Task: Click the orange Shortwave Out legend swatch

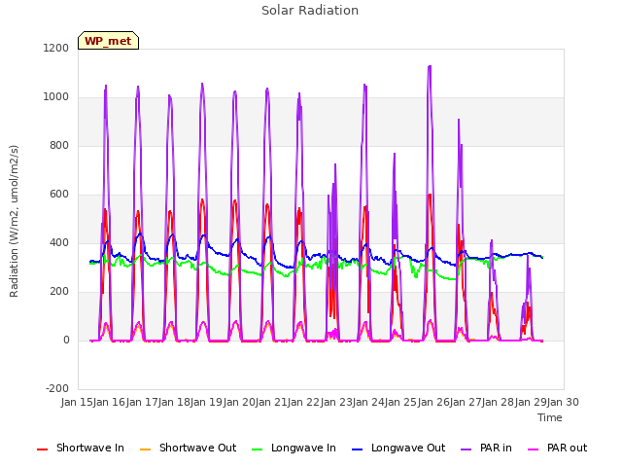Action: 145,449
